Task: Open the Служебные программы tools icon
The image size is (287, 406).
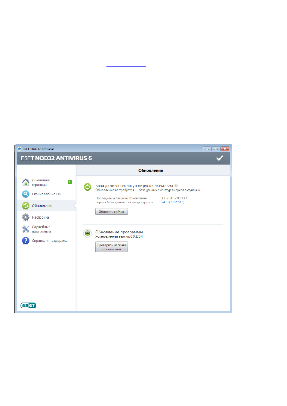Action: pyautogui.click(x=26, y=229)
